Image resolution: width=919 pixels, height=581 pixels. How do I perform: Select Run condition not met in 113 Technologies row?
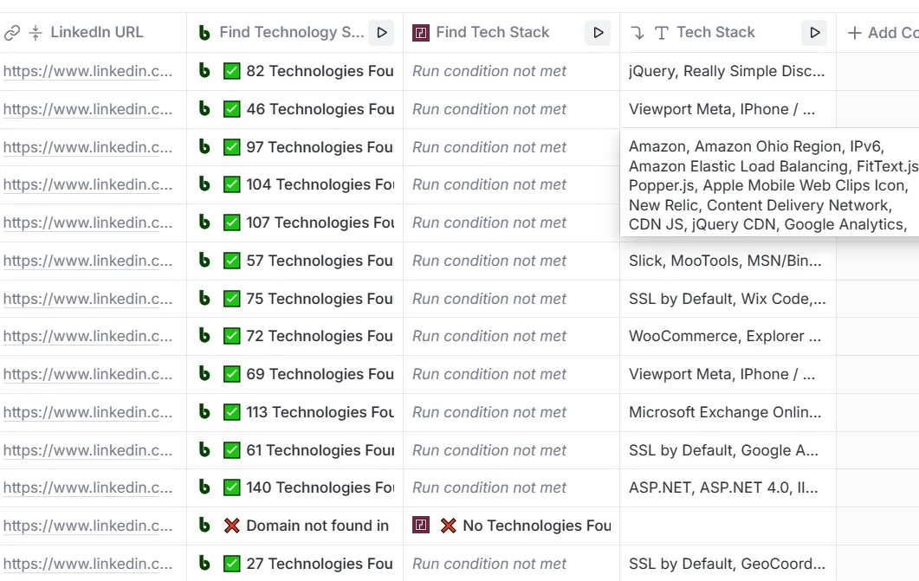(511, 412)
